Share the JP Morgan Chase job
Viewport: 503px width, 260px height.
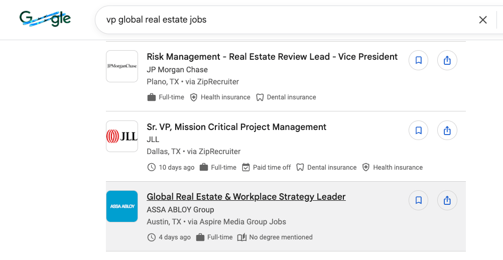point(447,61)
